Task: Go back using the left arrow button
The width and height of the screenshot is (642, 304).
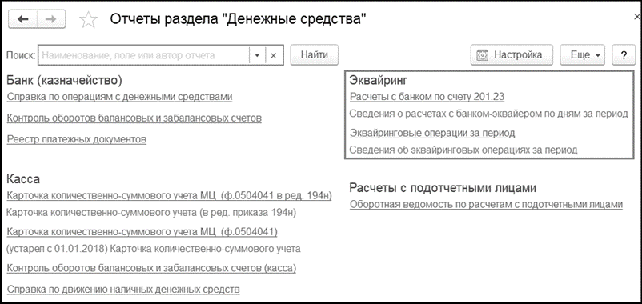Action: [23, 19]
